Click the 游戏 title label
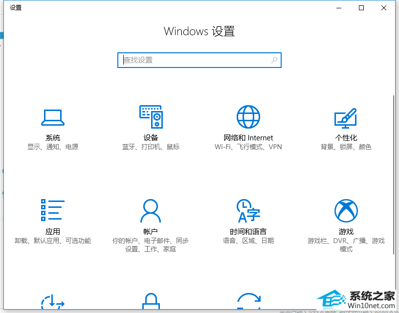This screenshot has width=399, height=313. [346, 231]
